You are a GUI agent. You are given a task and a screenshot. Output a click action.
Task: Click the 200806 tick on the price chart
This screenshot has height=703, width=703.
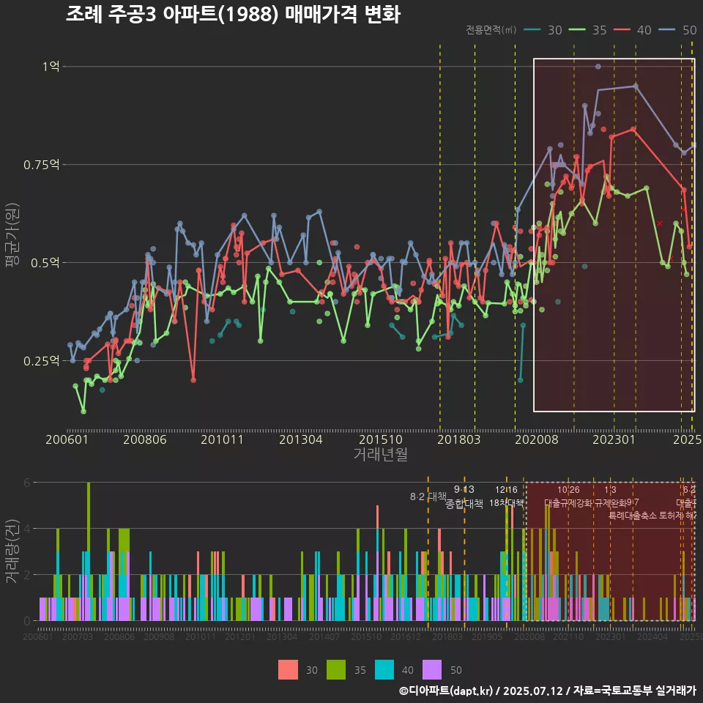click(145, 439)
